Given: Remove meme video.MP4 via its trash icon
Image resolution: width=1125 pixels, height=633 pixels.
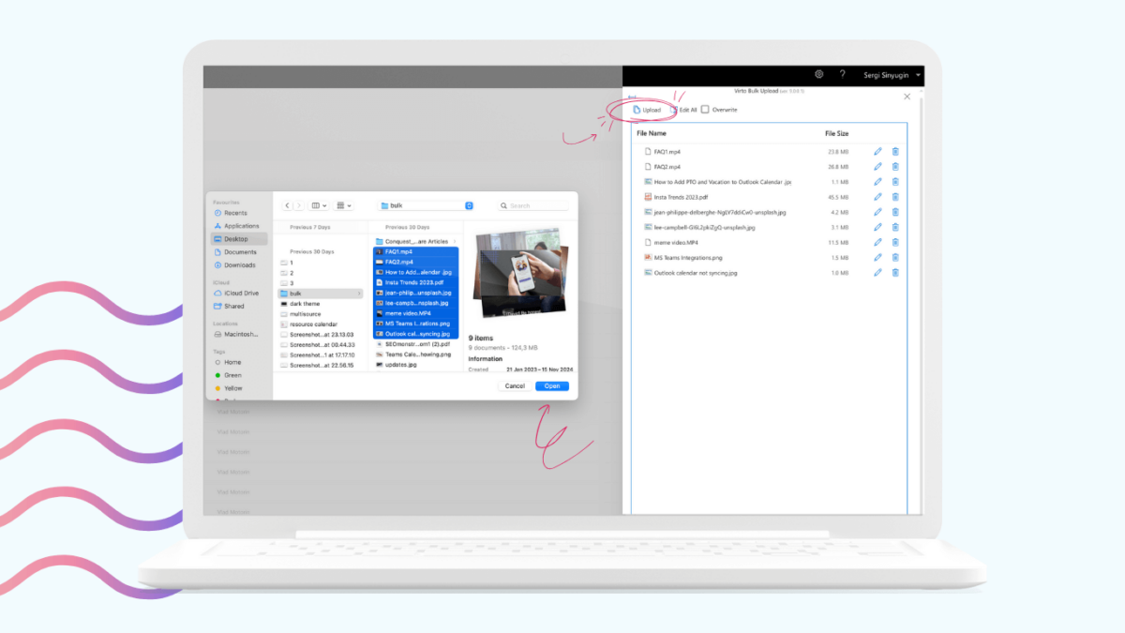Looking at the screenshot, I should pos(894,241).
